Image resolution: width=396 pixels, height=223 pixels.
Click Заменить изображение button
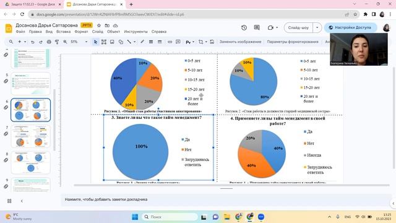coord(240,42)
